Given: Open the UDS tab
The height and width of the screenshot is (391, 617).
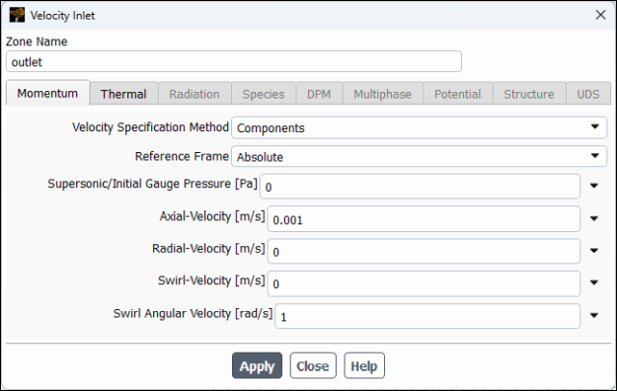Looking at the screenshot, I should [x=588, y=94].
